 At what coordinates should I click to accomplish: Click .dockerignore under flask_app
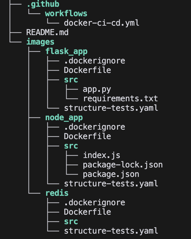click(x=94, y=61)
